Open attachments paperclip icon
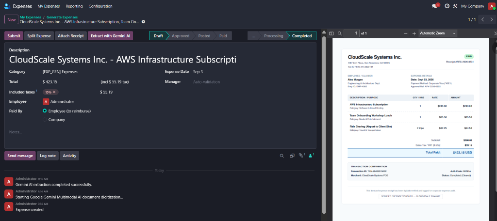Screen dimensions: 497x221 (301, 156)
